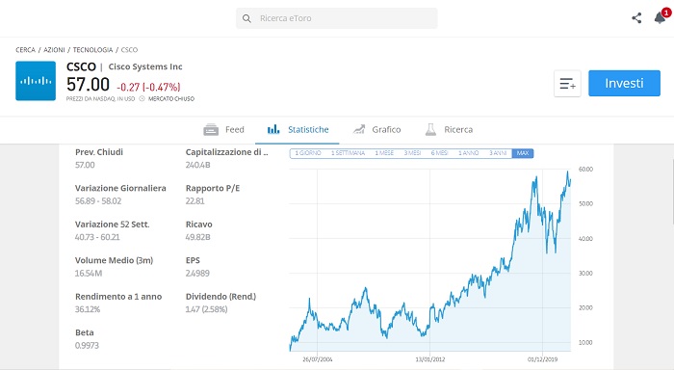Click the price 57.00 heading
This screenshot has height=370, width=674.
[x=89, y=85]
